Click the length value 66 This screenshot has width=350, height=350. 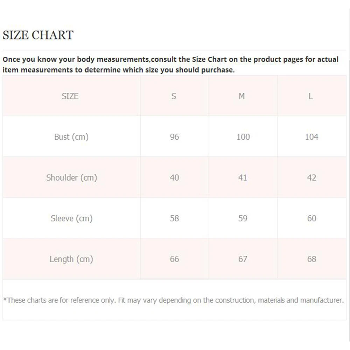pos(174,259)
